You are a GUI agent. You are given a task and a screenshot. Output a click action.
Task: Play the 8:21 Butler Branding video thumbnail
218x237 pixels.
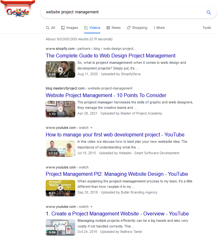[x=61, y=188]
